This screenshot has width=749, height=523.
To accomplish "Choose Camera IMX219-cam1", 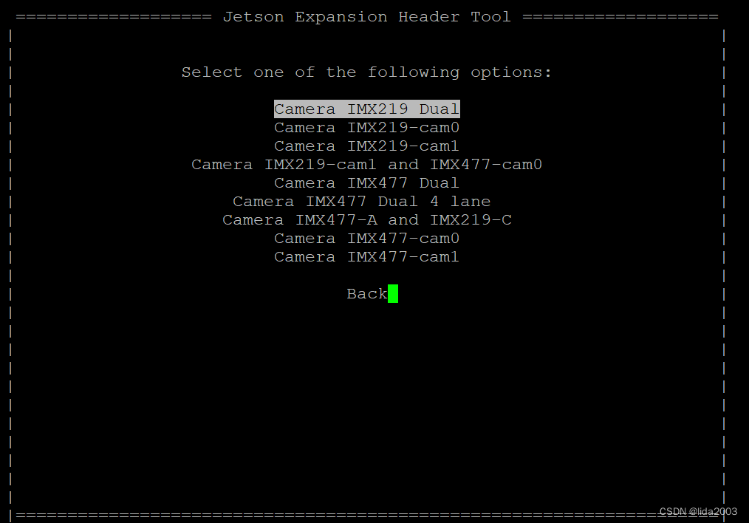I will coord(366,146).
